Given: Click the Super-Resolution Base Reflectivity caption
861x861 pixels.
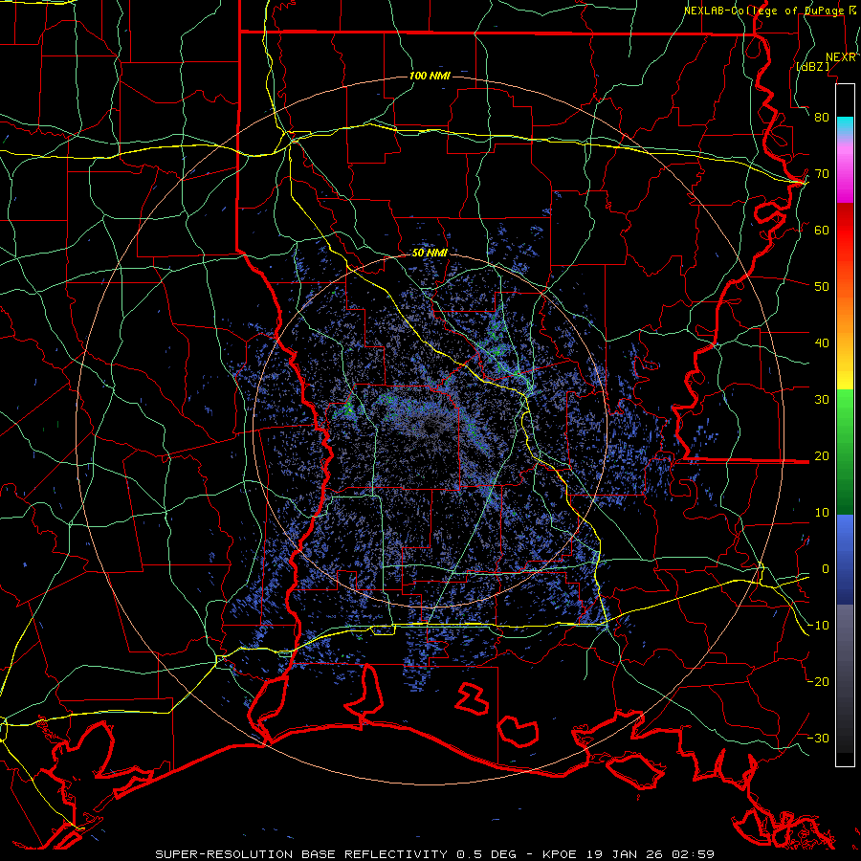Looking at the screenshot, I should pos(435,854).
